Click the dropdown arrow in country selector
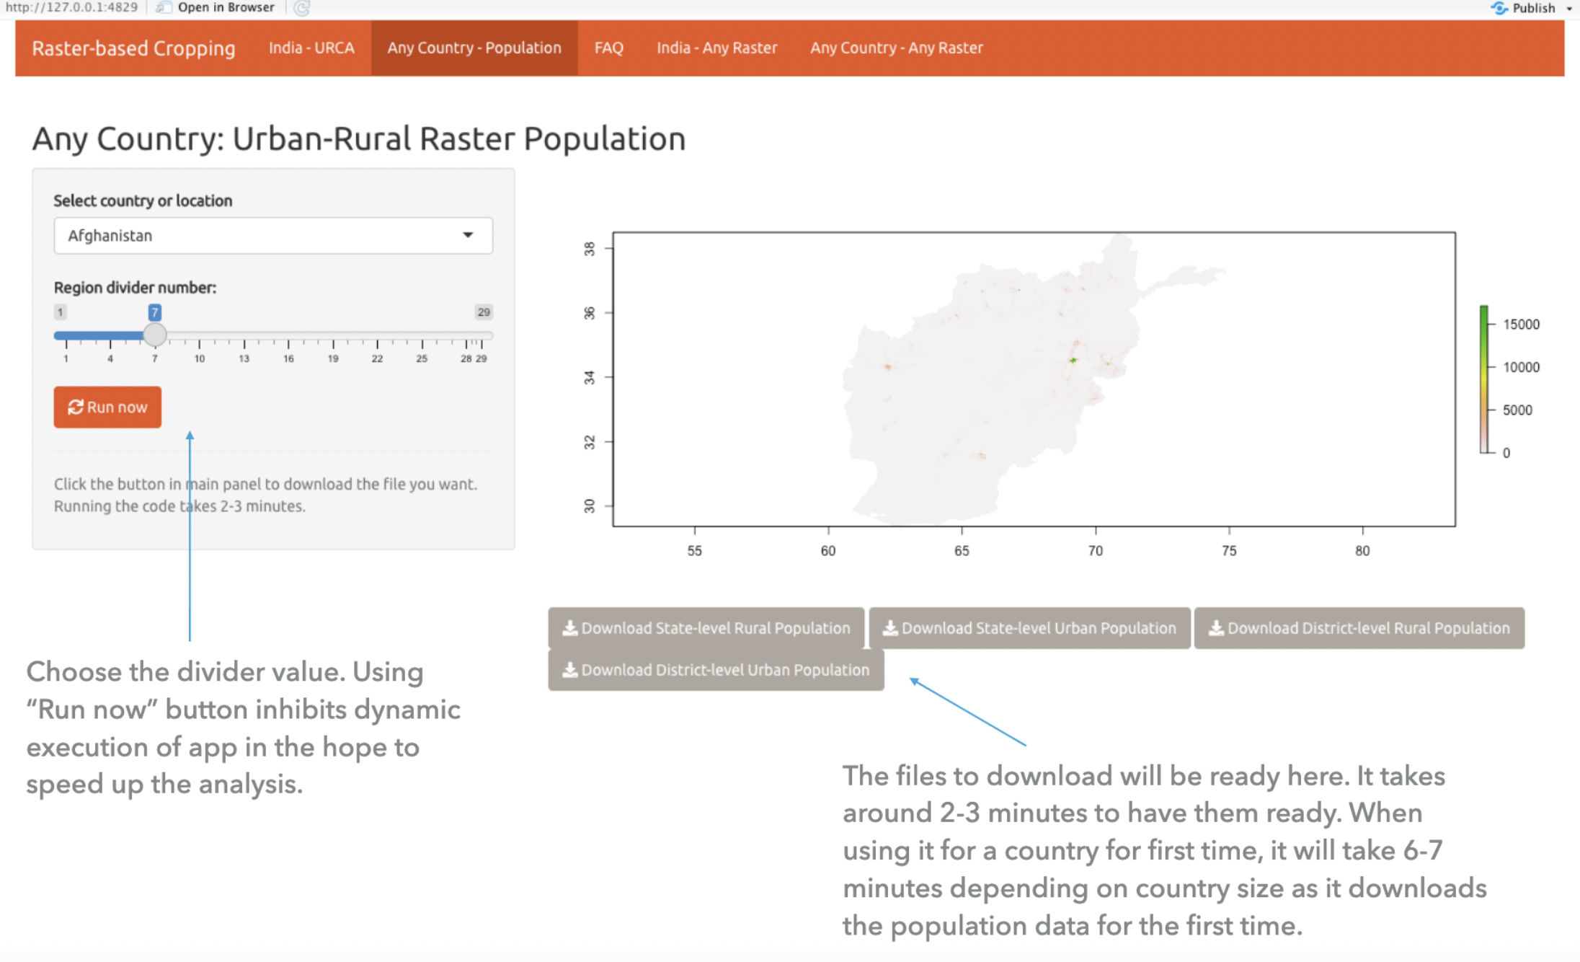Image resolution: width=1580 pixels, height=962 pixels. pos(468,235)
